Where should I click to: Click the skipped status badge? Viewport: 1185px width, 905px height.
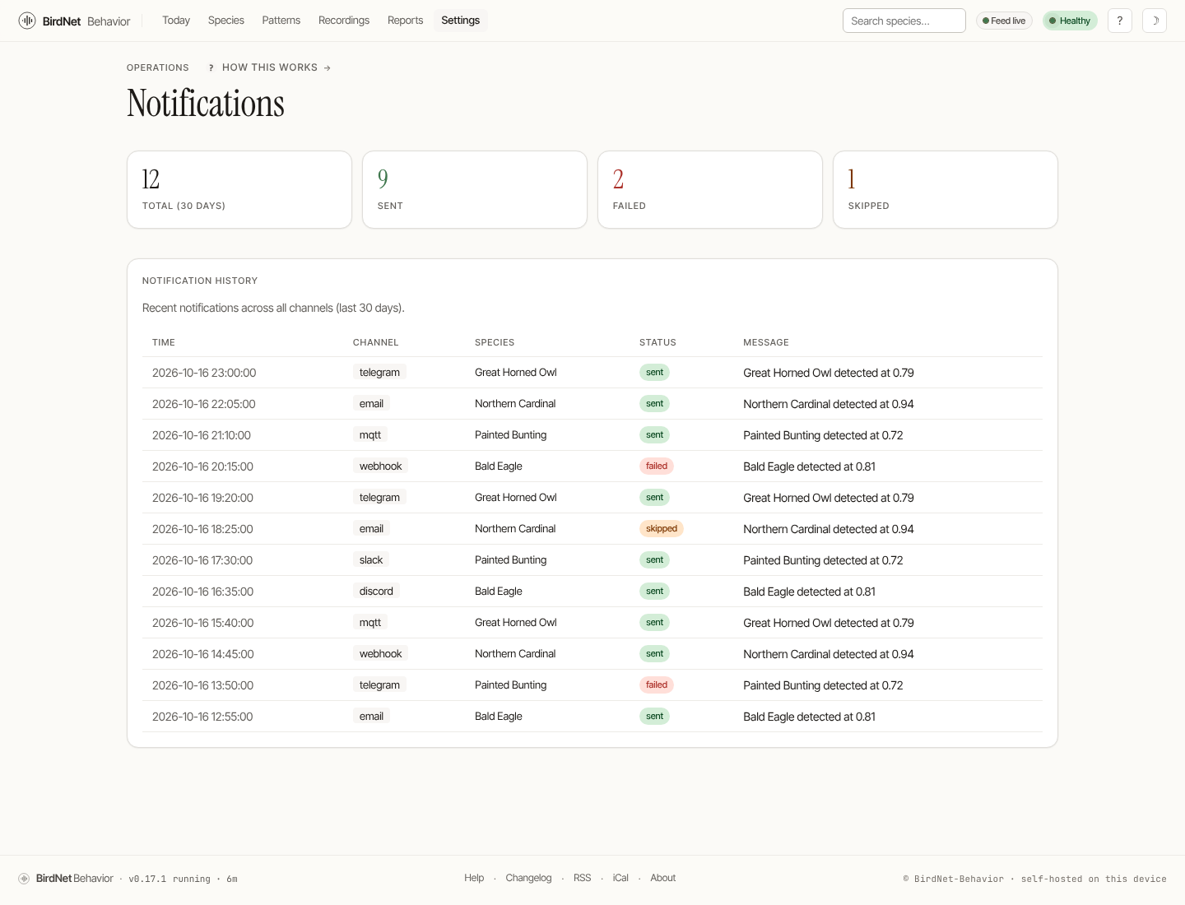pyautogui.click(x=662, y=529)
